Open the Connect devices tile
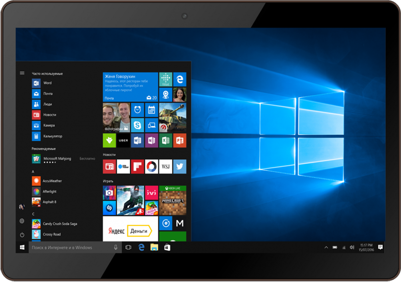 tap(152, 125)
